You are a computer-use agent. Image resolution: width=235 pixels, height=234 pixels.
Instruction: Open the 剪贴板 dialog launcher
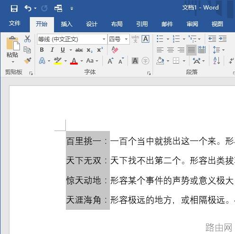click(x=31, y=73)
